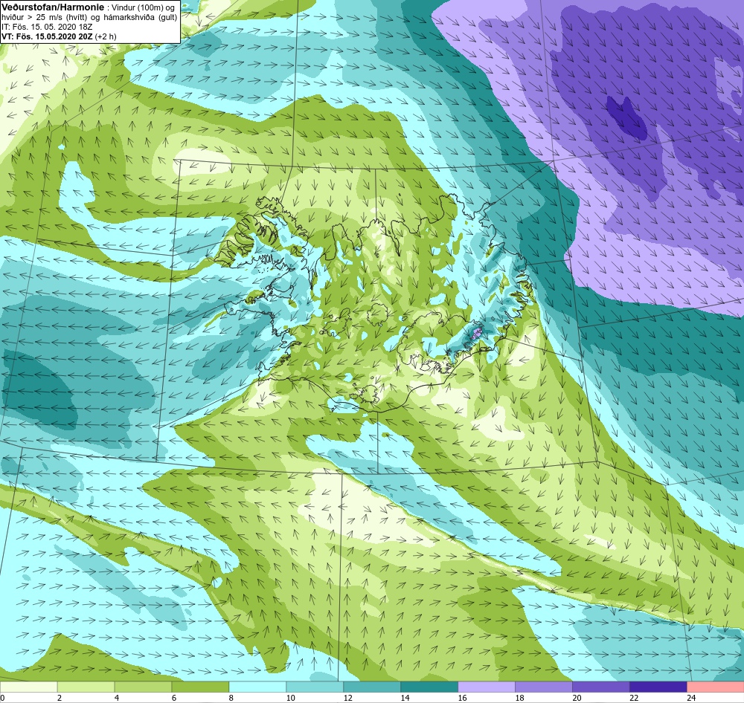
Task: Click the 'IT: Fös. 15. 05. 2020 18Z' line
Action: [47, 27]
